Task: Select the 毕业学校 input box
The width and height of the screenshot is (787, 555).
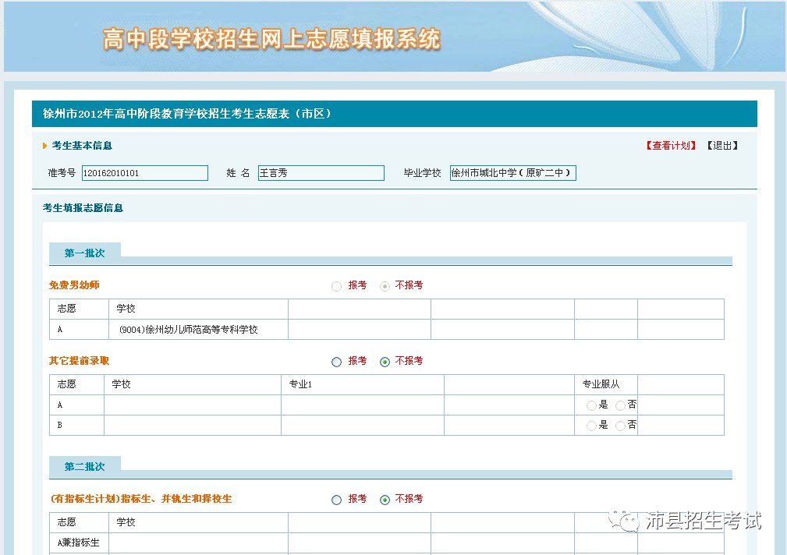Action: (x=512, y=173)
